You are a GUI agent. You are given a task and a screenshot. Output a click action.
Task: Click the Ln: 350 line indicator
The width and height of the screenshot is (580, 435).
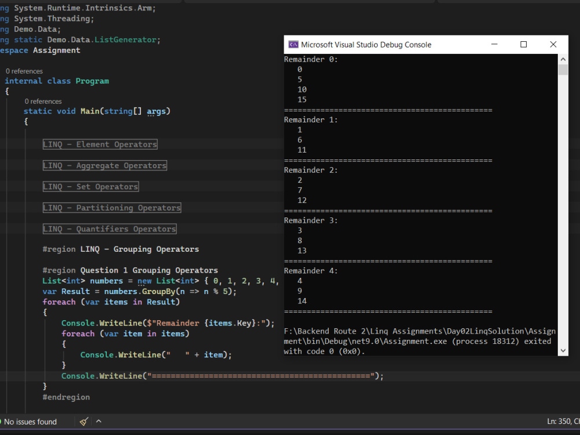click(559, 421)
